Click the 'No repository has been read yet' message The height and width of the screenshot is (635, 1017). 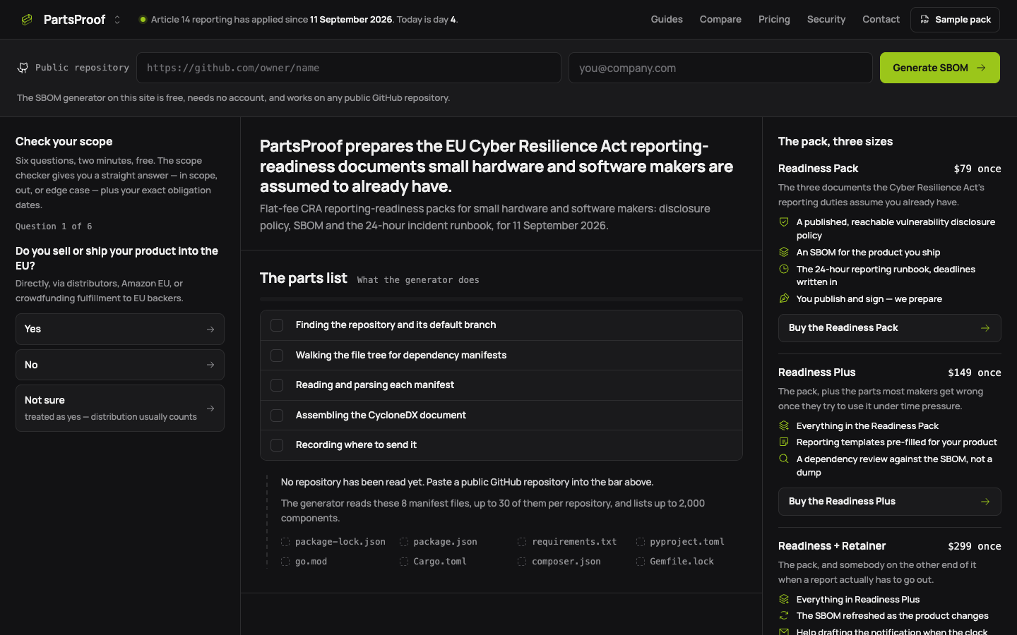coord(468,482)
